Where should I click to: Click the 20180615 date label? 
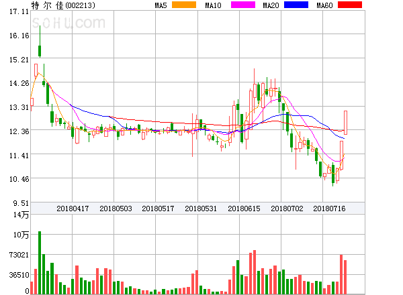[244, 209]
